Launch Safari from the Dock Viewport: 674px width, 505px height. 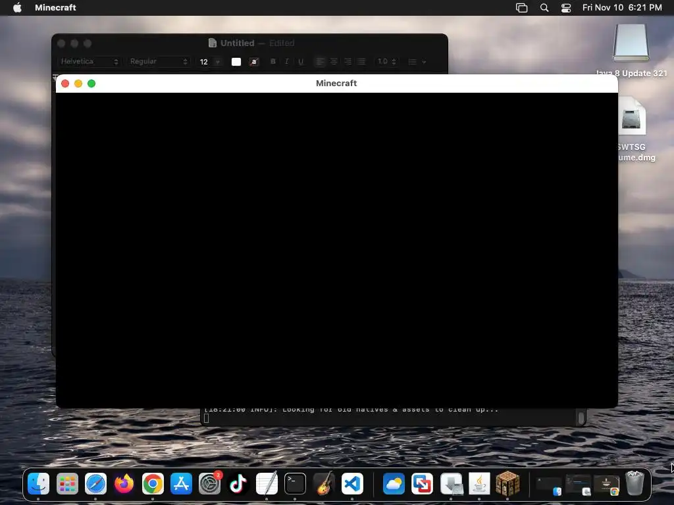click(x=95, y=483)
